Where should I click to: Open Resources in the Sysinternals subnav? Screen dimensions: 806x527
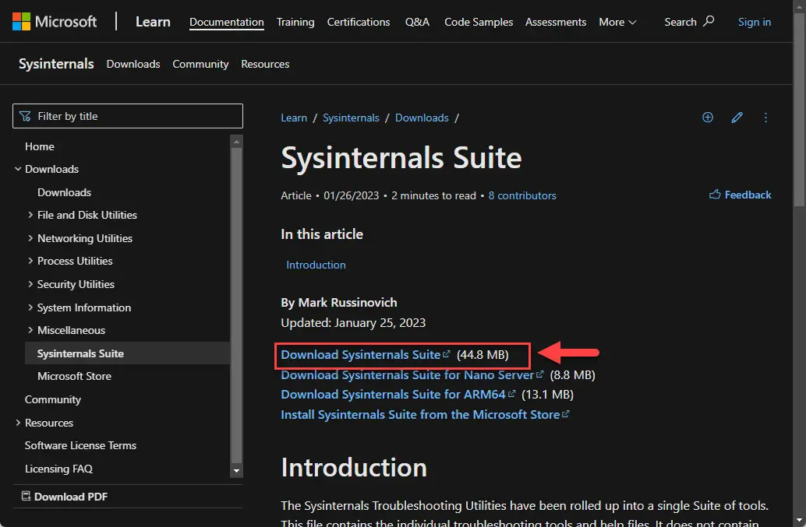coord(265,64)
